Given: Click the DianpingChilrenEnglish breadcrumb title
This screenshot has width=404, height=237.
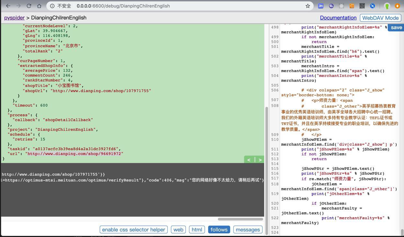Looking at the screenshot, I should 59,18.
